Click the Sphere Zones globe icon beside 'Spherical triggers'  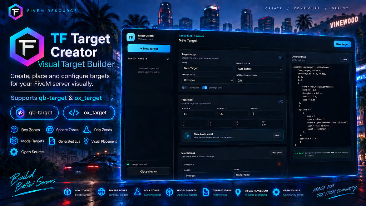coord(101,192)
